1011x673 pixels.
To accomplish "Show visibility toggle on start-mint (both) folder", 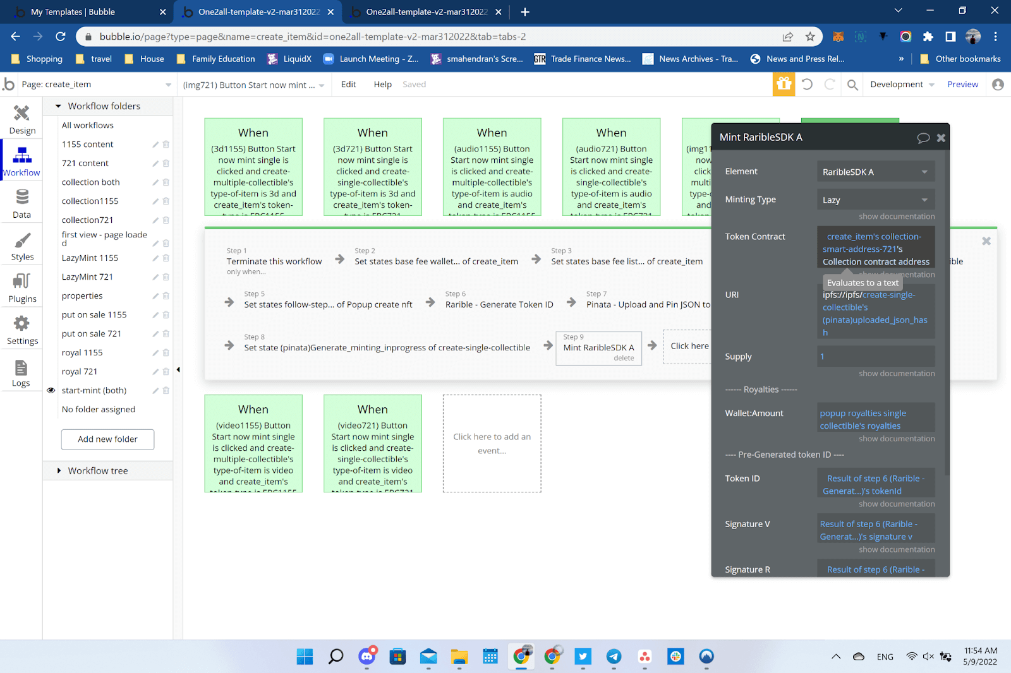I will tap(51, 390).
